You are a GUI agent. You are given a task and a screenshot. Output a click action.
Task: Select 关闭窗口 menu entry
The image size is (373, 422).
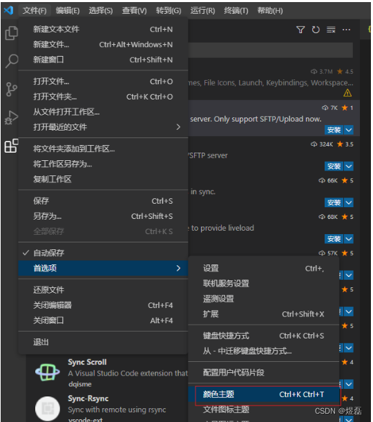click(103, 320)
